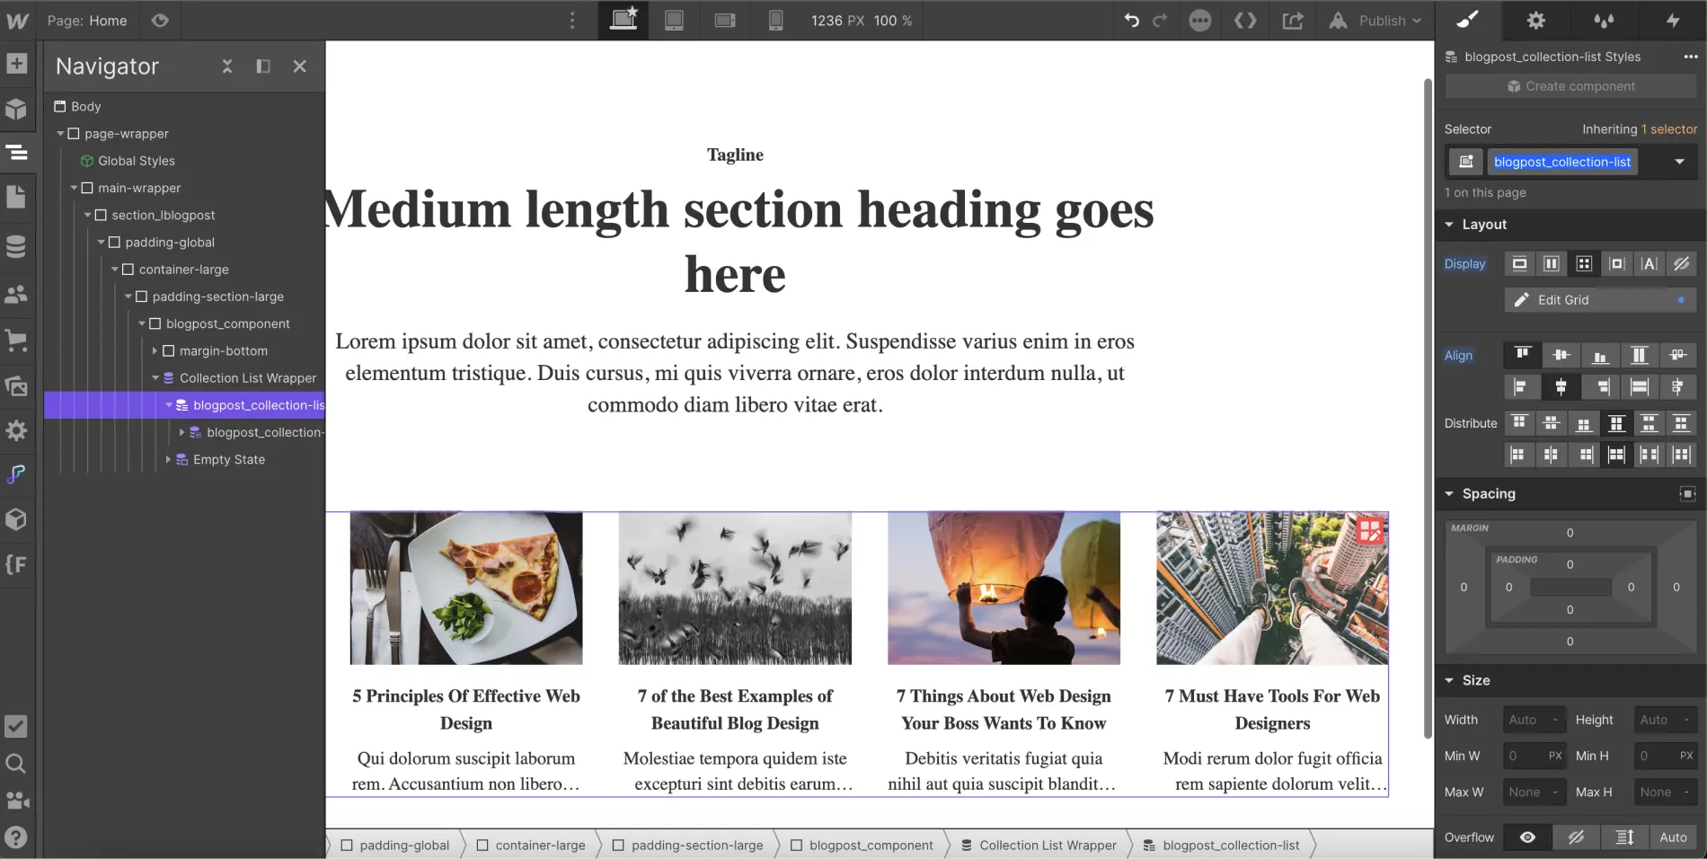Redo the last change
Viewport: 1707px width, 859px height.
tap(1160, 21)
